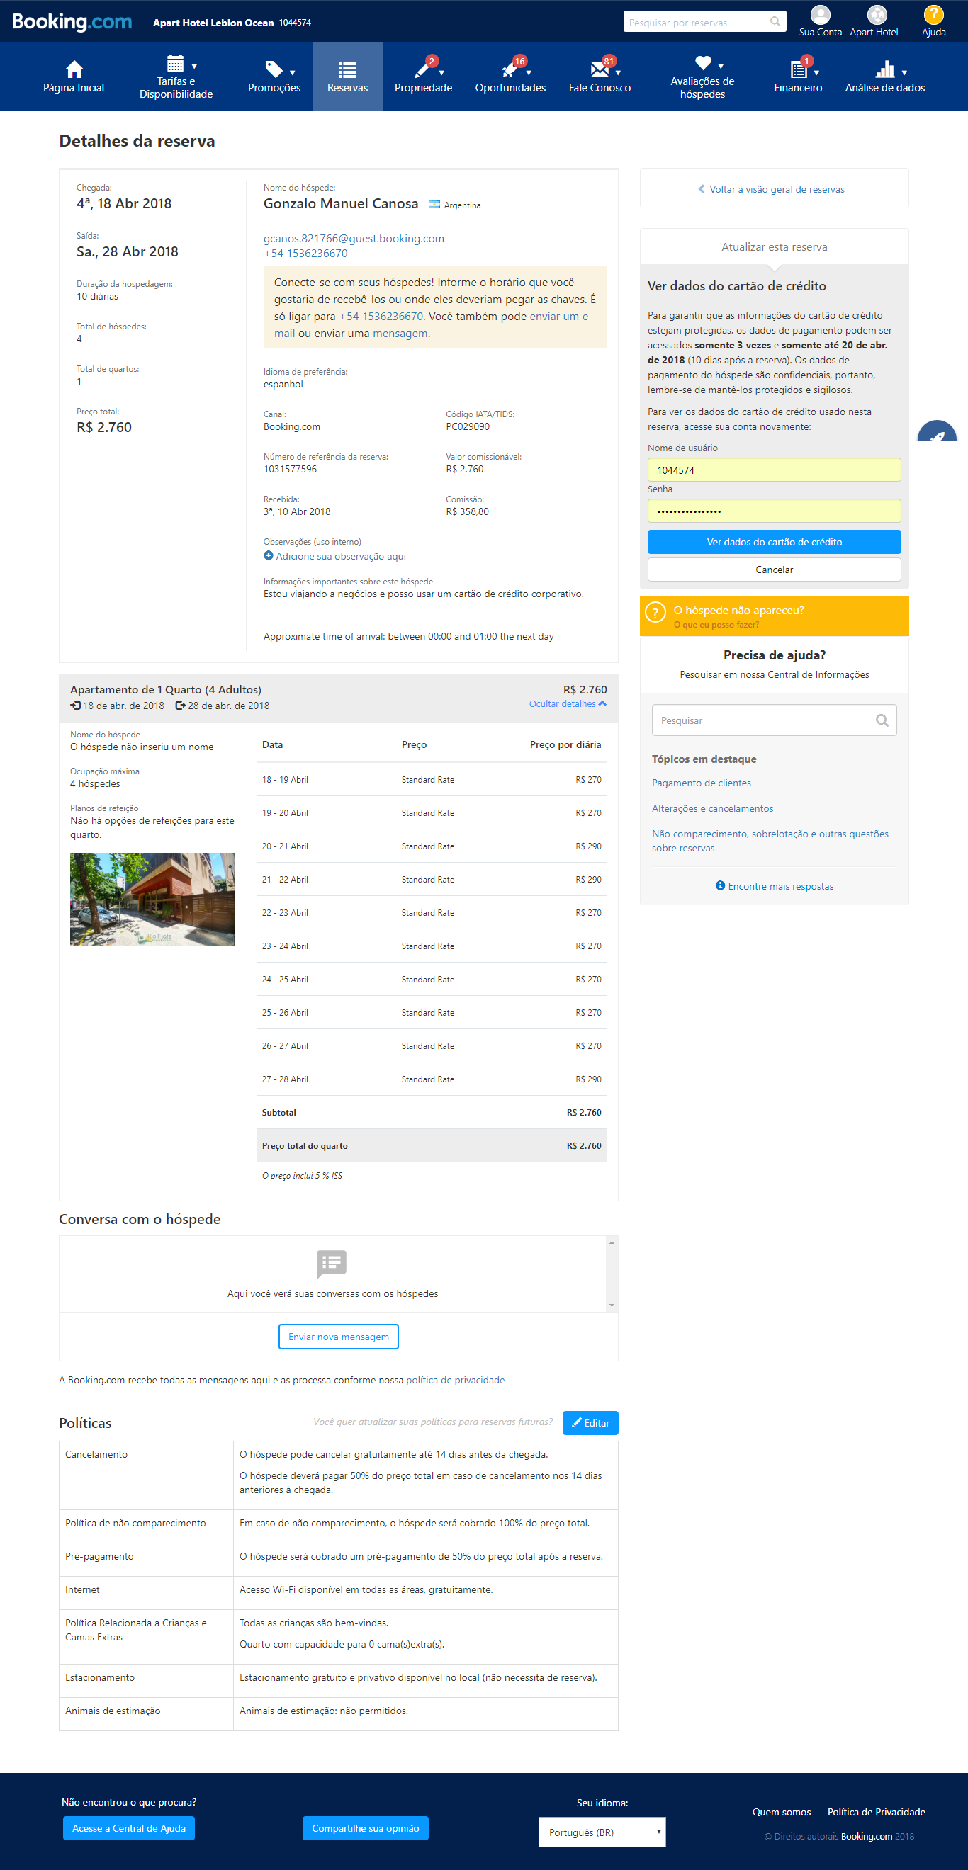This screenshot has height=1870, width=968.
Task: Expand the Tarifas e Disponibilidade dropdown arrow
Action: point(194,67)
